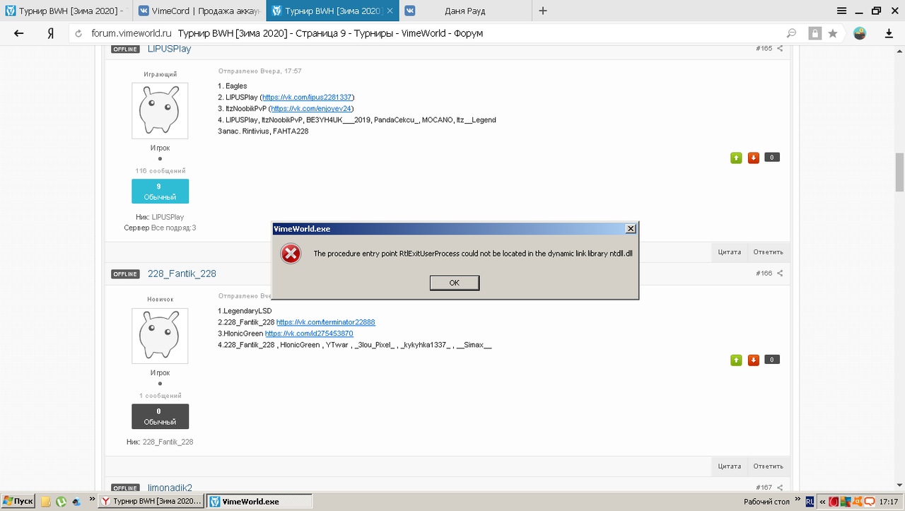
Task: Open LIPUSPlay profile name link
Action: pos(170,49)
